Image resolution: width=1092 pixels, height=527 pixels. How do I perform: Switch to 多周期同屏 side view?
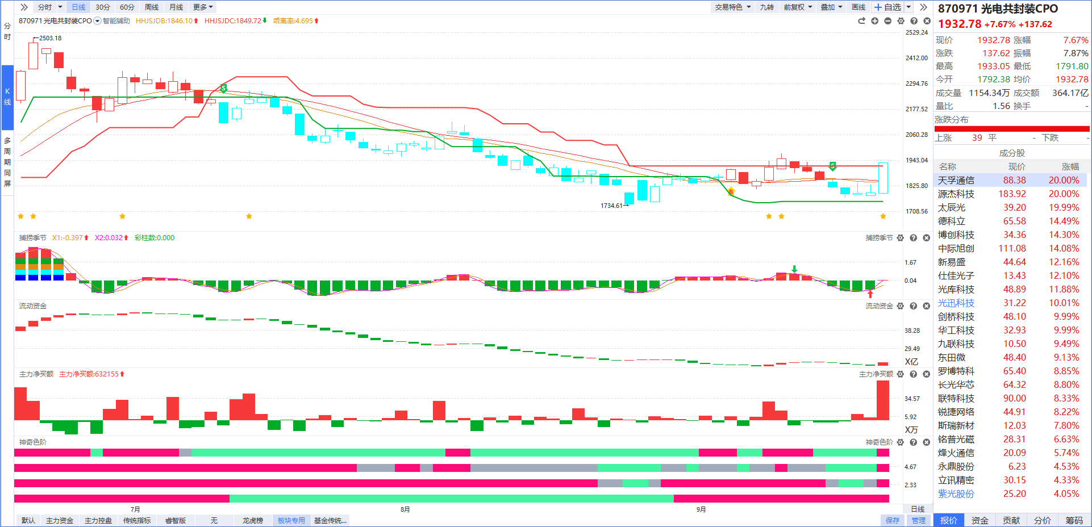tap(7, 162)
